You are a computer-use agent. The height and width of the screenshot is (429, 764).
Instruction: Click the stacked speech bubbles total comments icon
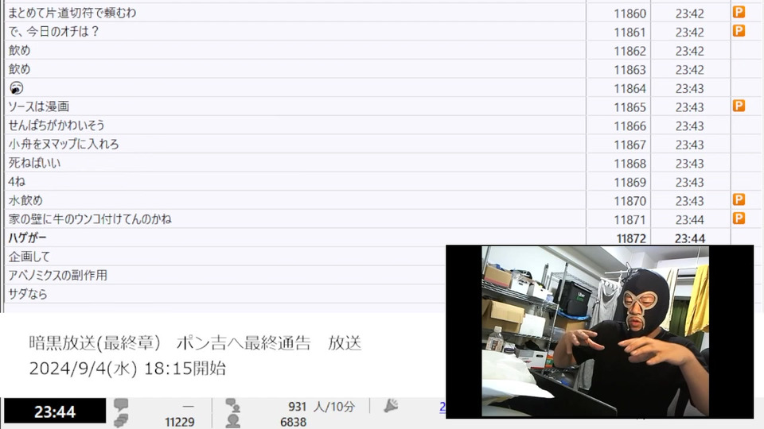(x=121, y=420)
